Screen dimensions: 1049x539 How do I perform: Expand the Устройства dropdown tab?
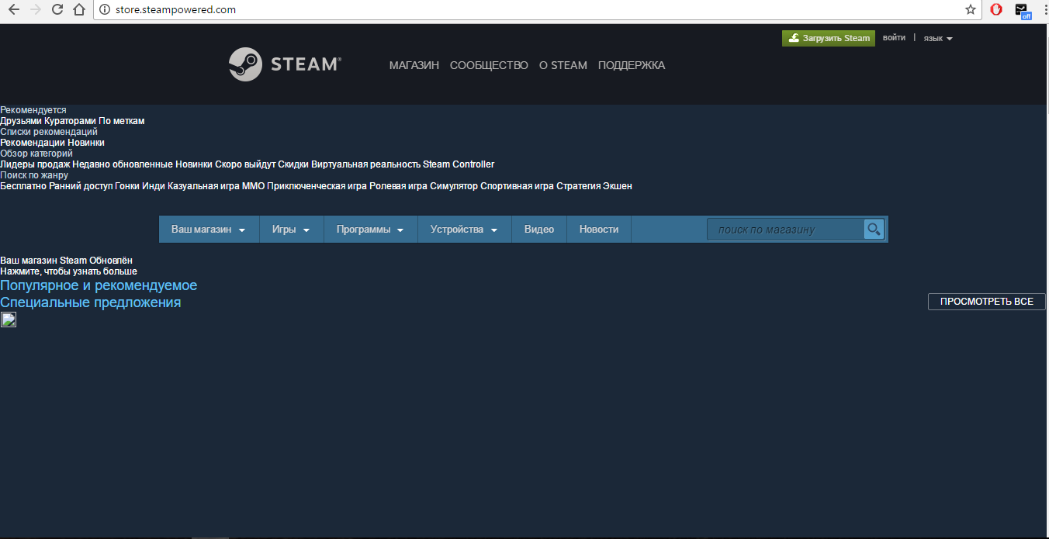pos(464,230)
